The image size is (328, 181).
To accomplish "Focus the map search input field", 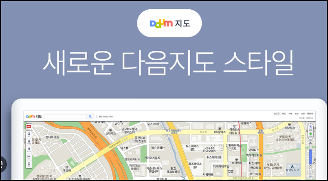I will click(65, 116).
